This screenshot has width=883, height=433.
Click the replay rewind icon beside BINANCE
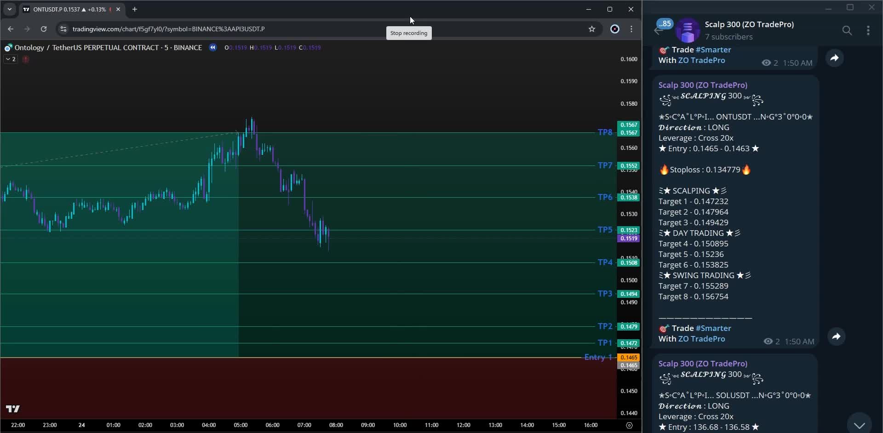coord(212,47)
